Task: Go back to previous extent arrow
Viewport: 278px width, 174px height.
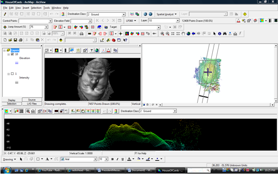Action: click(x=194, y=33)
